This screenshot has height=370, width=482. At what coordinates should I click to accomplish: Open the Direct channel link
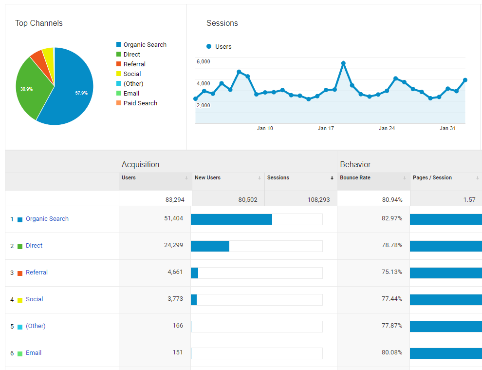[x=34, y=246]
